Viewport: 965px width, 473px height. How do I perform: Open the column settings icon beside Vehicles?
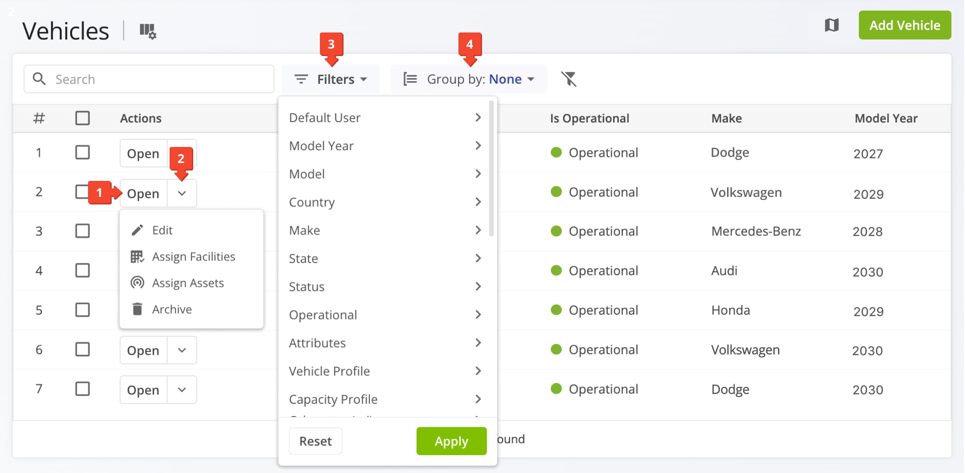point(148,31)
